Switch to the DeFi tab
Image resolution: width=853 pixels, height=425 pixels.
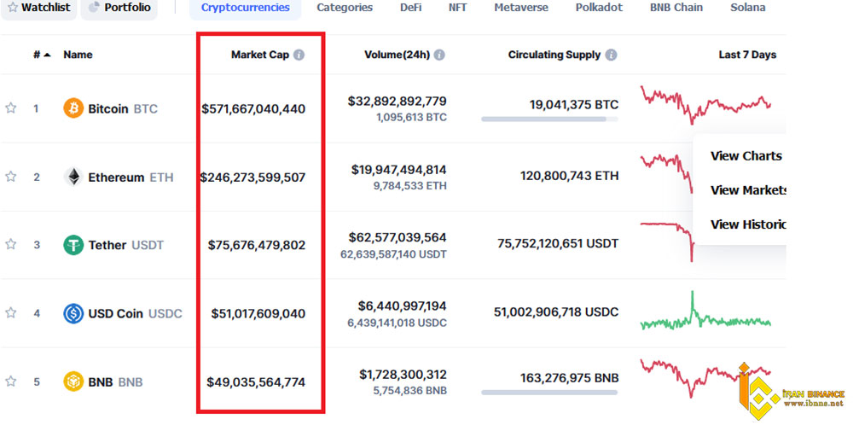click(x=410, y=8)
